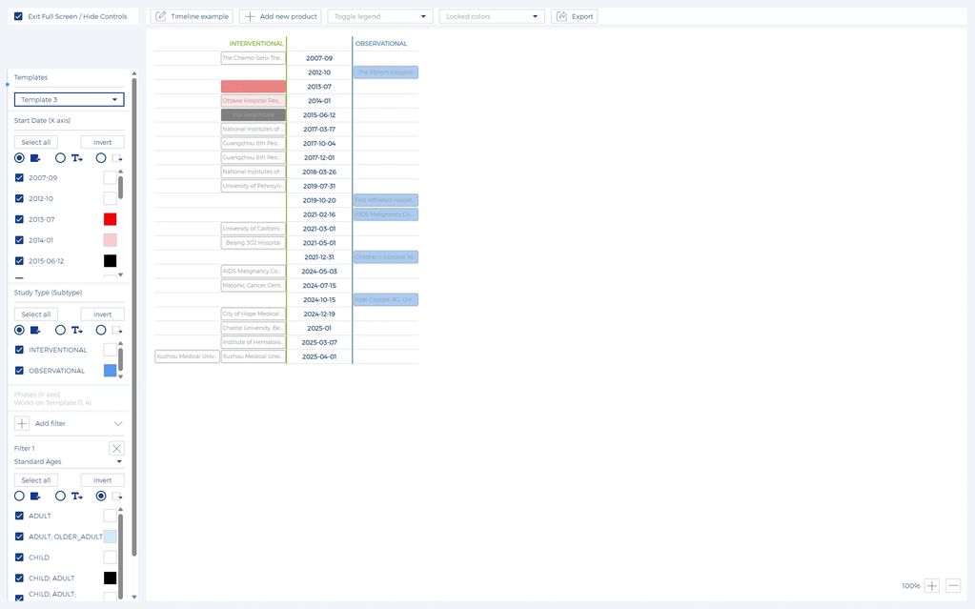Uncheck the OBSERVATIONAL study type checkbox
The image size is (975, 609).
[x=19, y=371]
